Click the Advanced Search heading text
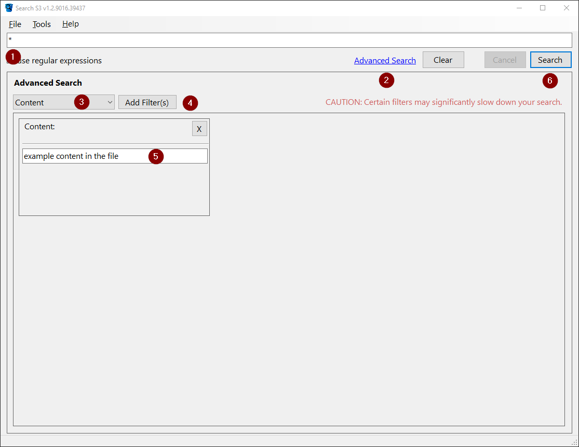This screenshot has height=447, width=579. coord(48,83)
